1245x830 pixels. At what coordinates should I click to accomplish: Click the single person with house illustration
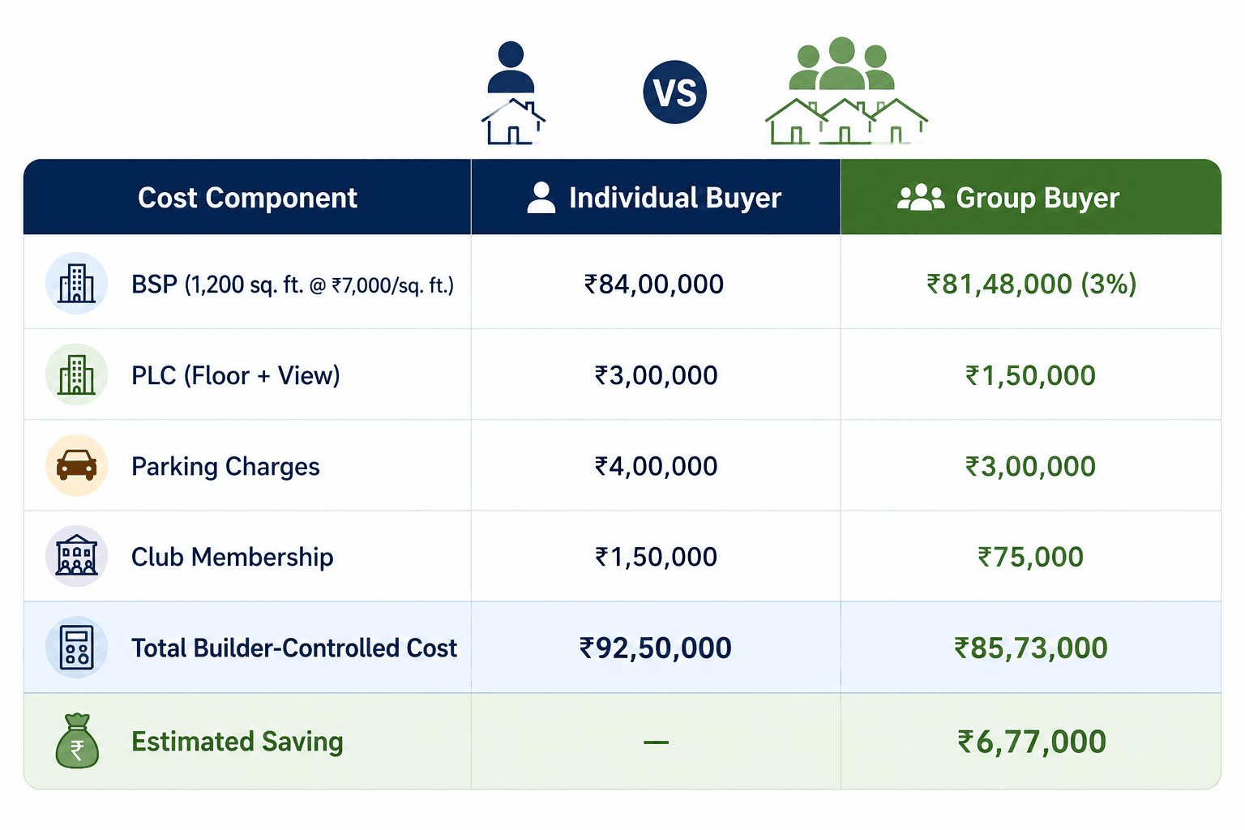[x=512, y=93]
